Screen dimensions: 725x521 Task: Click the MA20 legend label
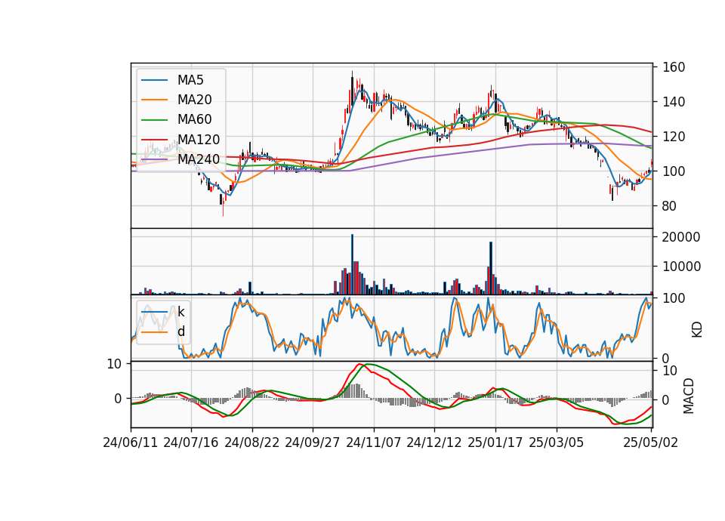[194, 100]
